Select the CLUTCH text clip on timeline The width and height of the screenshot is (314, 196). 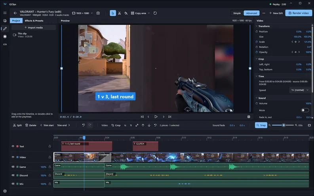click(145, 146)
